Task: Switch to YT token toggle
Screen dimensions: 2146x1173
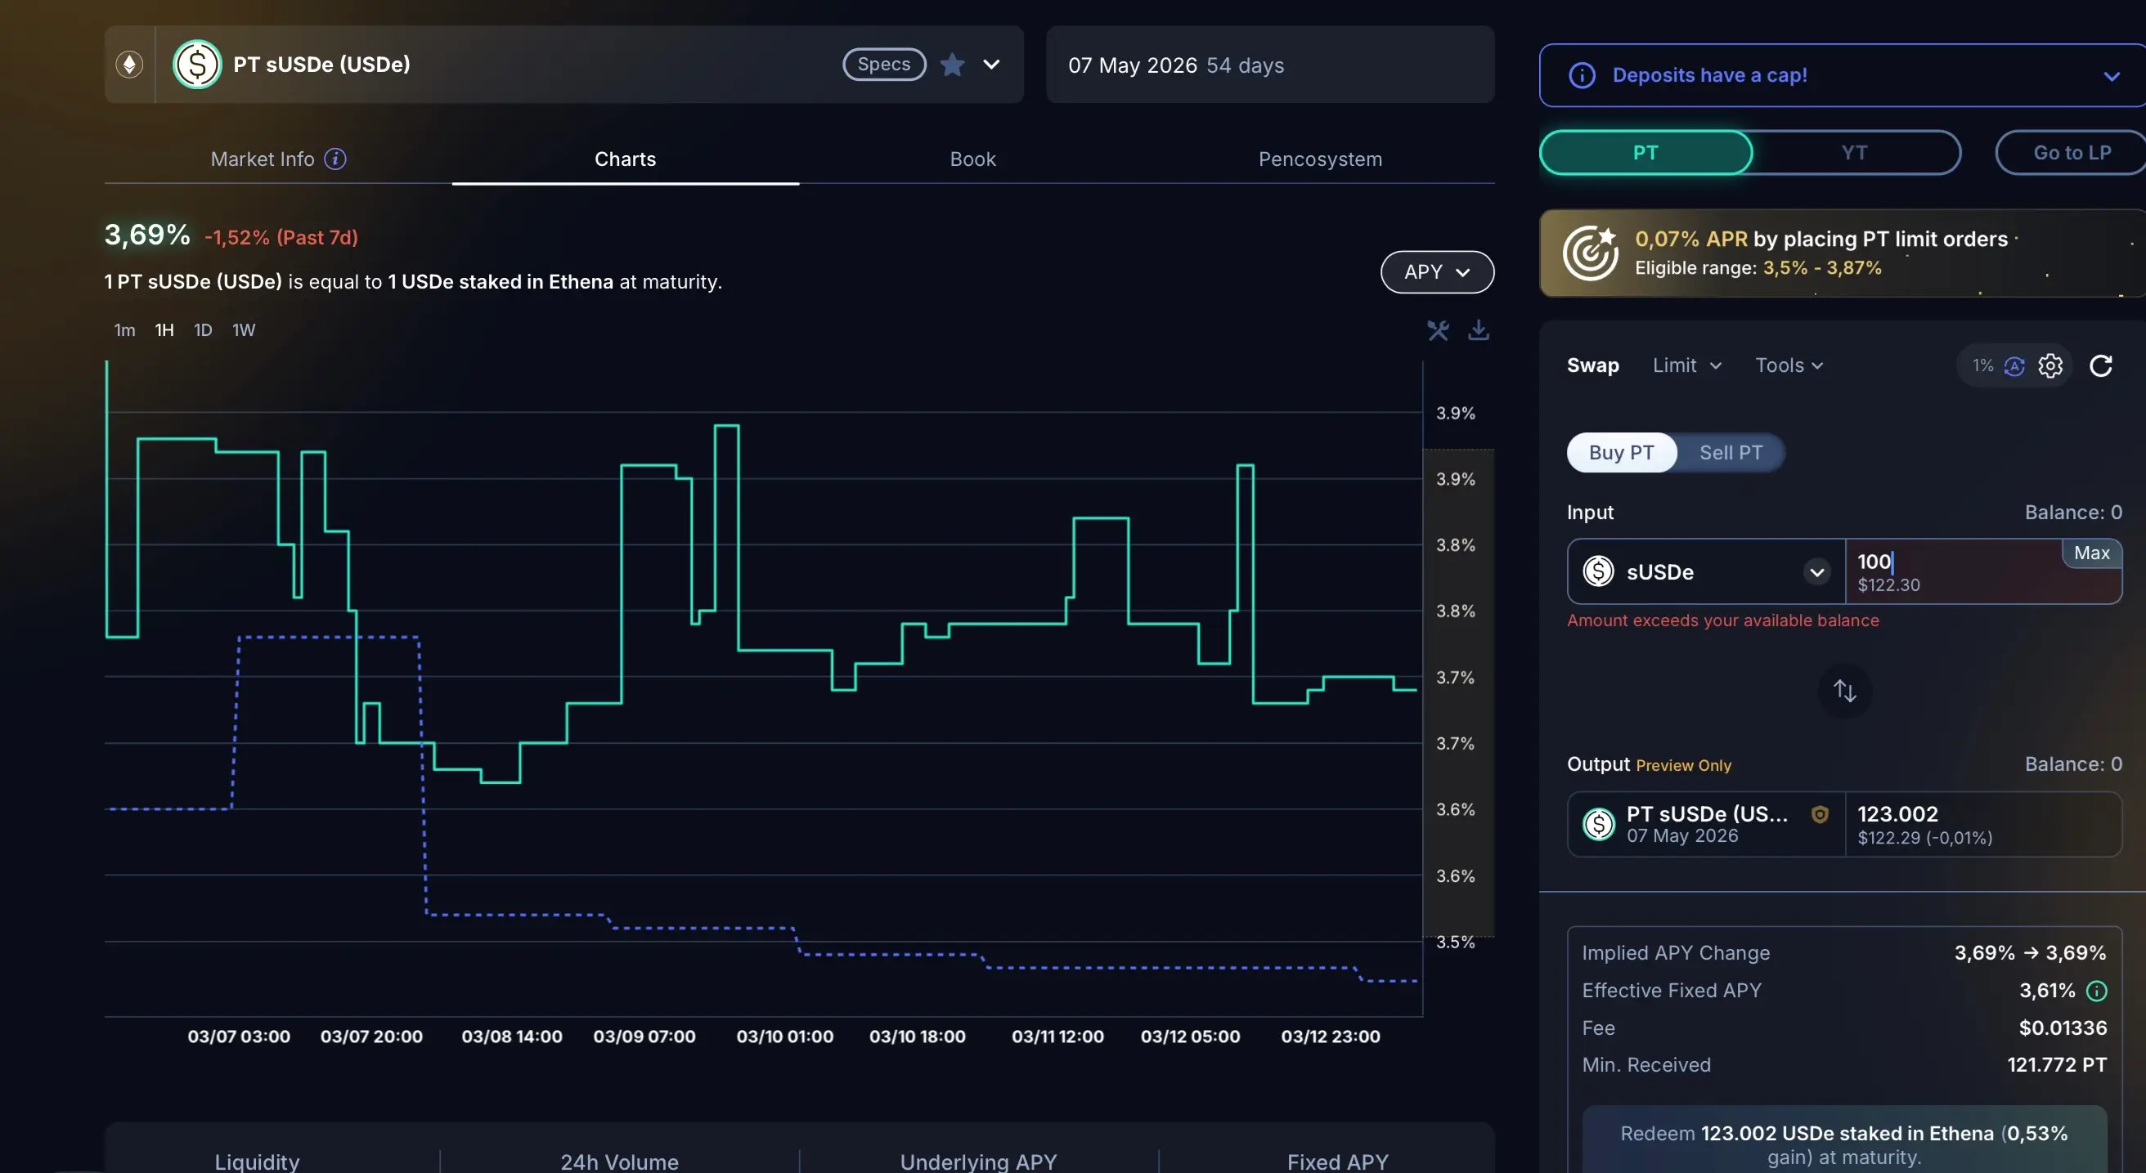Action: (x=1854, y=152)
